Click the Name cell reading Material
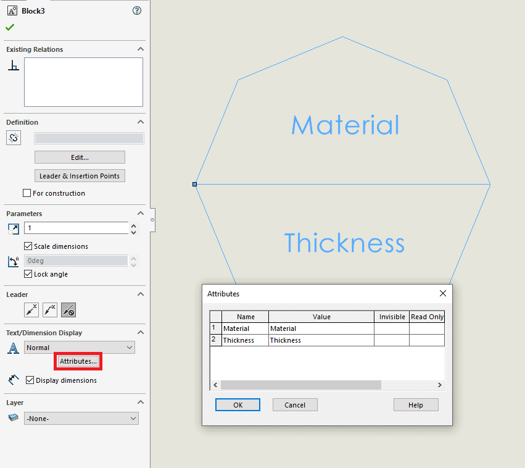The height and width of the screenshot is (468, 525). pyautogui.click(x=245, y=328)
